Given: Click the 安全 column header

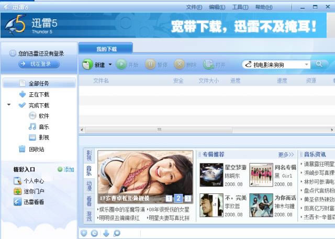Looking at the screenshot, I should point(178,81).
